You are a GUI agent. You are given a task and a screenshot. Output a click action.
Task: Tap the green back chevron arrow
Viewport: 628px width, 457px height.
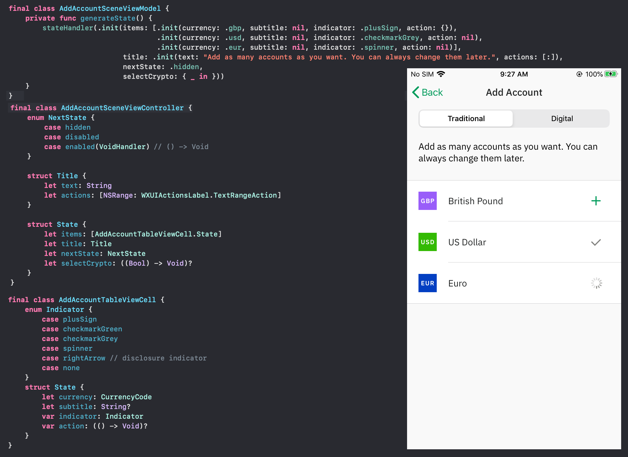pyautogui.click(x=416, y=92)
